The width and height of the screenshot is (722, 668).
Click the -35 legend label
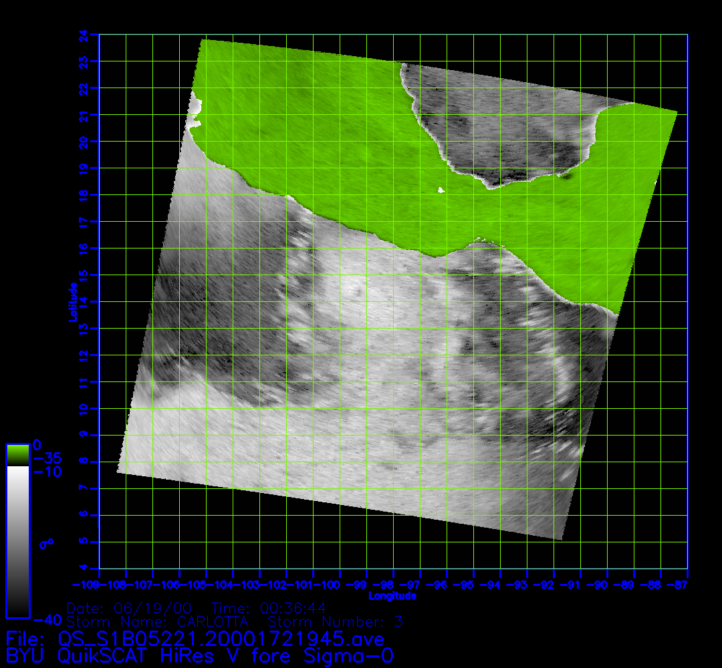click(47, 459)
